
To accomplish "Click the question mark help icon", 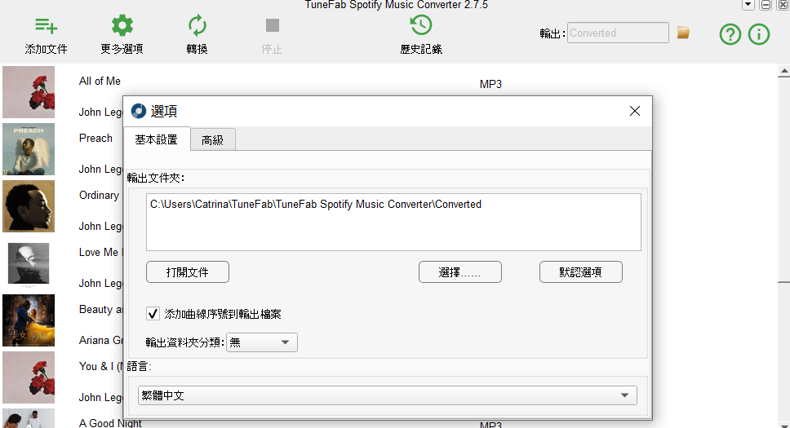I will [730, 34].
